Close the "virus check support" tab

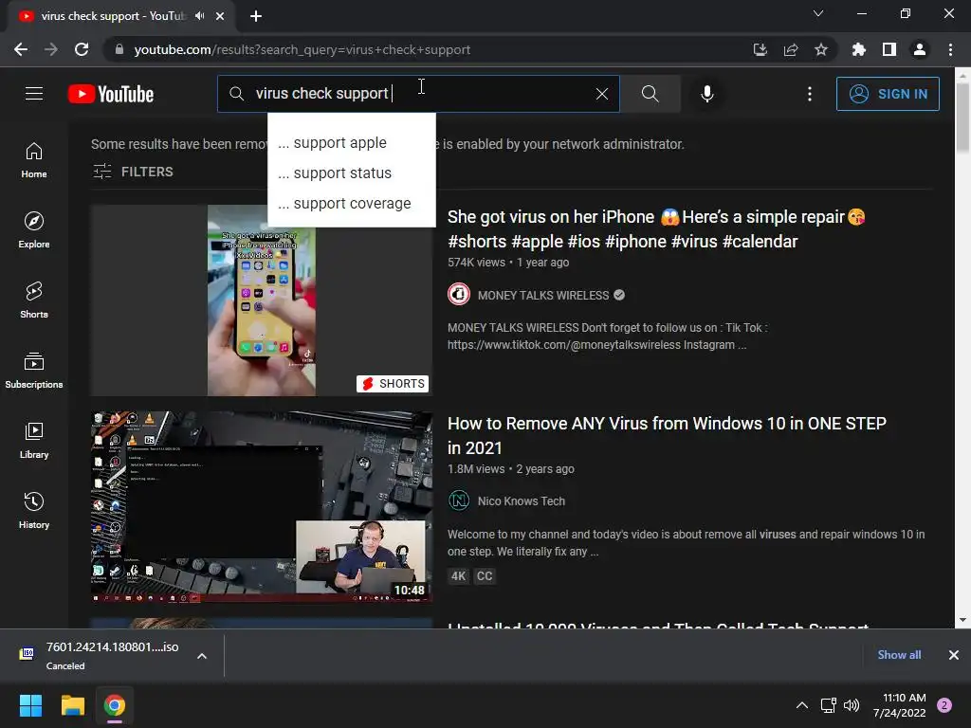(x=220, y=16)
